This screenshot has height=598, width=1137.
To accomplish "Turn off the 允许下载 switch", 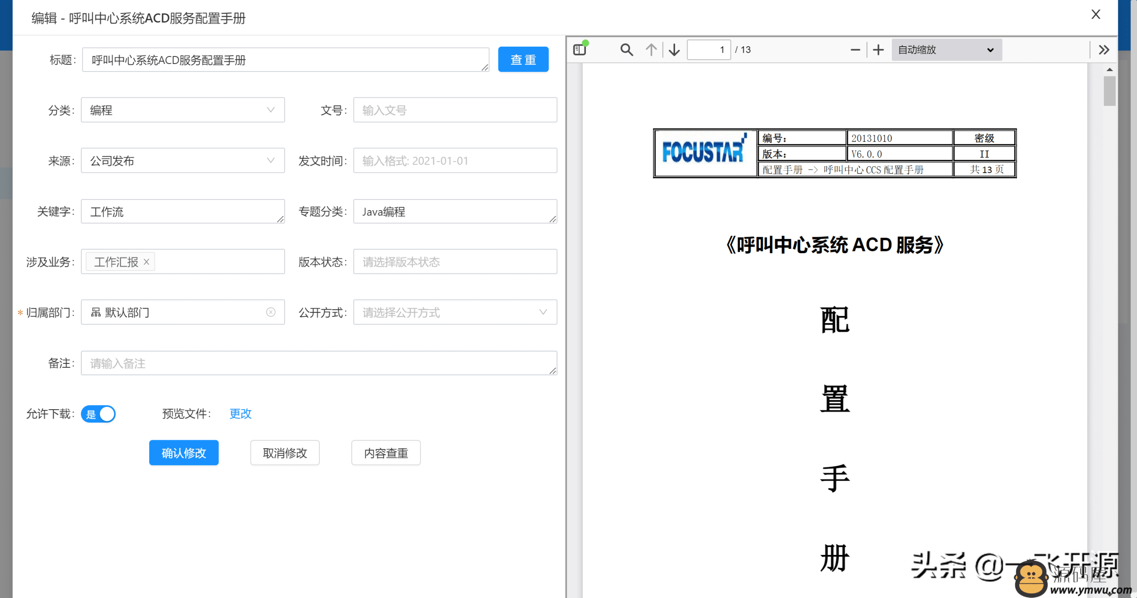I will [x=99, y=414].
